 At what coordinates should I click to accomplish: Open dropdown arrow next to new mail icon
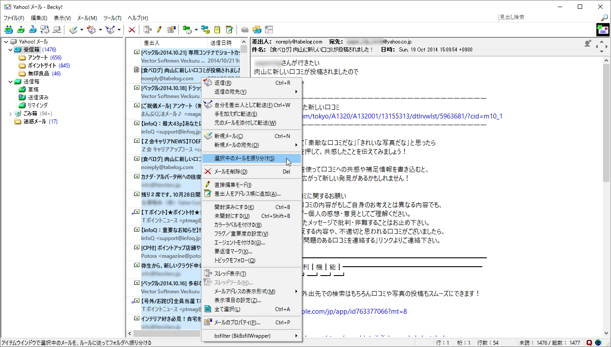pyautogui.click(x=82, y=30)
